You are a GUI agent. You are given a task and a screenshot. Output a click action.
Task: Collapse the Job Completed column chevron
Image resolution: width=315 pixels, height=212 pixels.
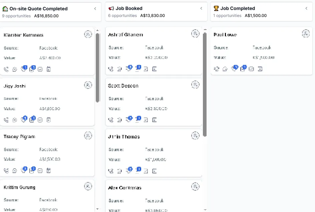click(x=306, y=8)
